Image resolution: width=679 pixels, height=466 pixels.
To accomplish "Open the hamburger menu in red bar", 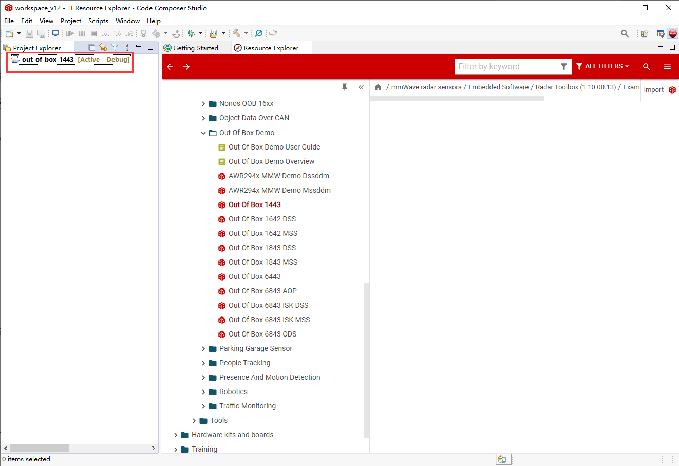I will pos(667,67).
